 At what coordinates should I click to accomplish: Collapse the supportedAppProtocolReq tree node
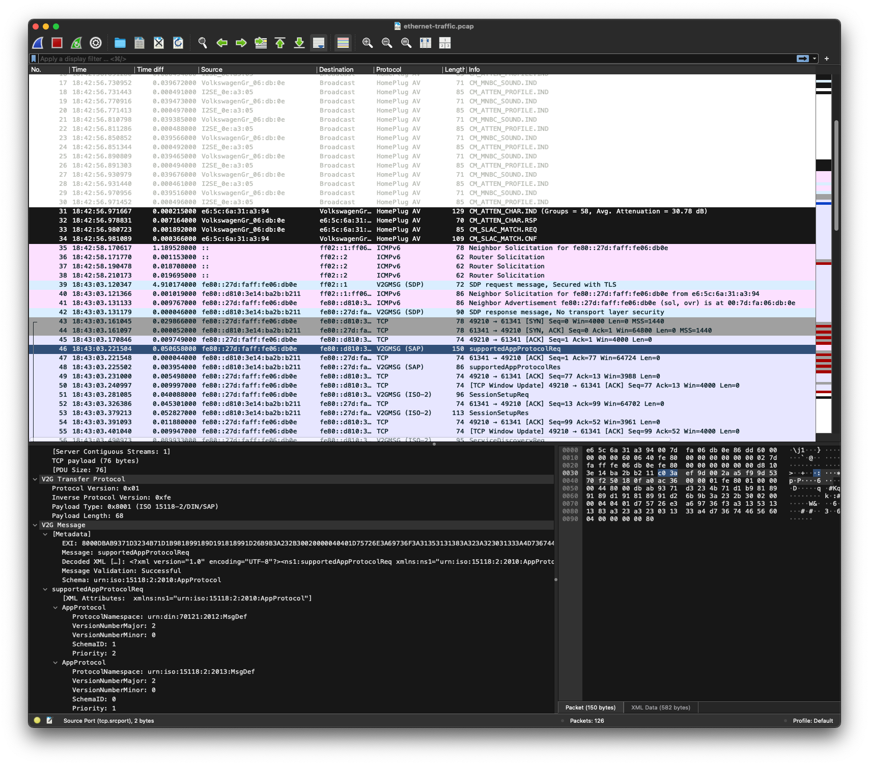point(45,589)
